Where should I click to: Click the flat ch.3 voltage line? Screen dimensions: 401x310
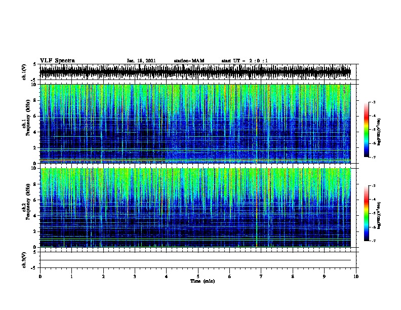(x=195, y=260)
